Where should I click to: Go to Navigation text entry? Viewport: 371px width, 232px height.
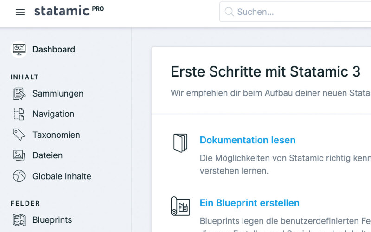(x=53, y=114)
